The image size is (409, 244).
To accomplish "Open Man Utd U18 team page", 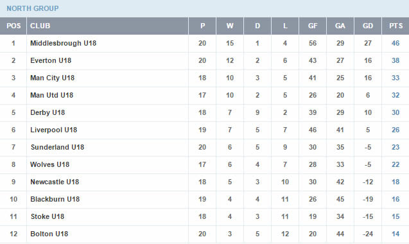I will (51, 95).
